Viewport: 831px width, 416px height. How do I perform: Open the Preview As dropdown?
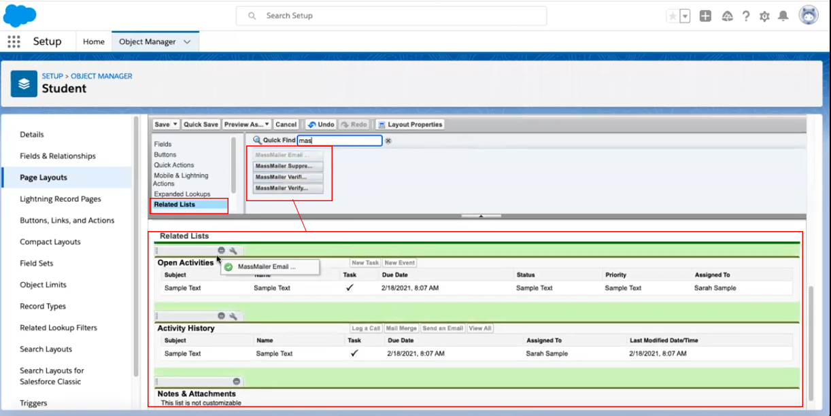(247, 124)
